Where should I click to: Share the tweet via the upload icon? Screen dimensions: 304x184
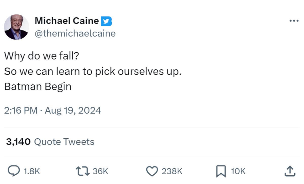290,171
